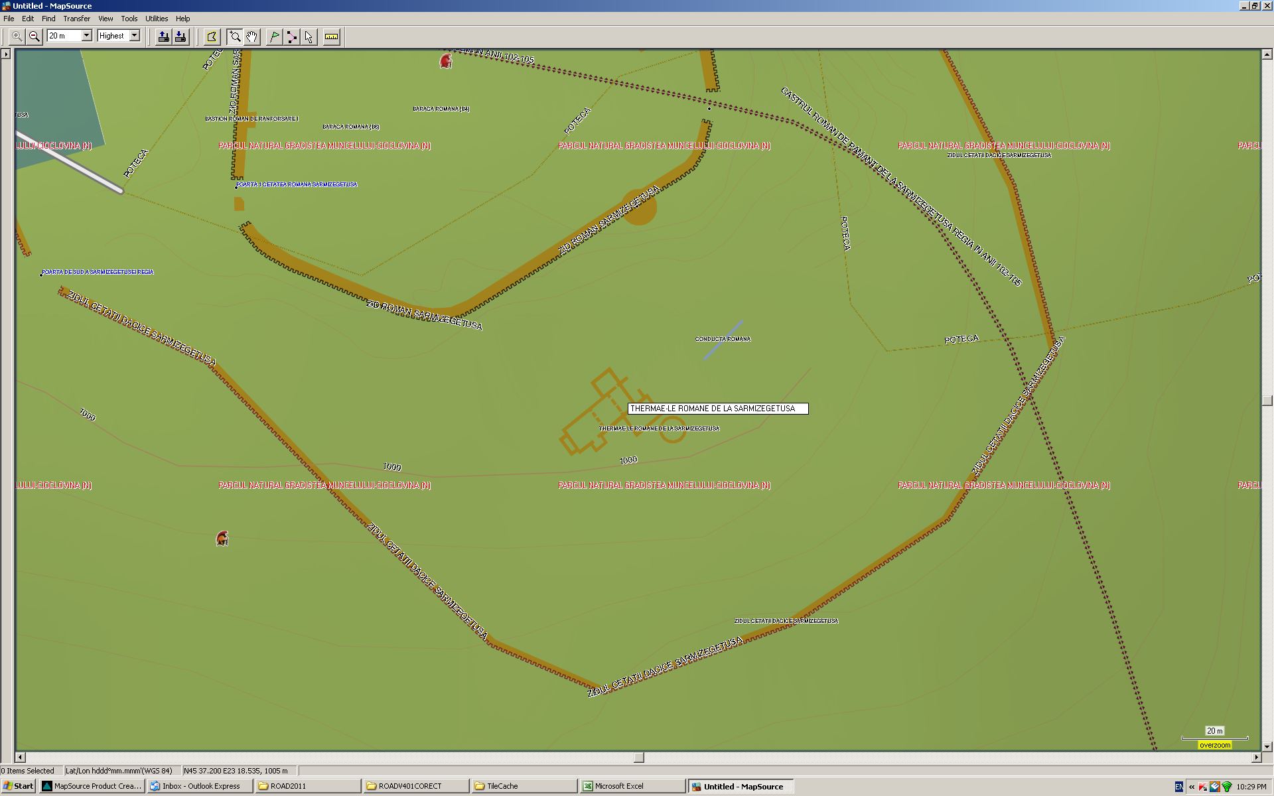
Task: Open the View menu
Action: (106, 19)
